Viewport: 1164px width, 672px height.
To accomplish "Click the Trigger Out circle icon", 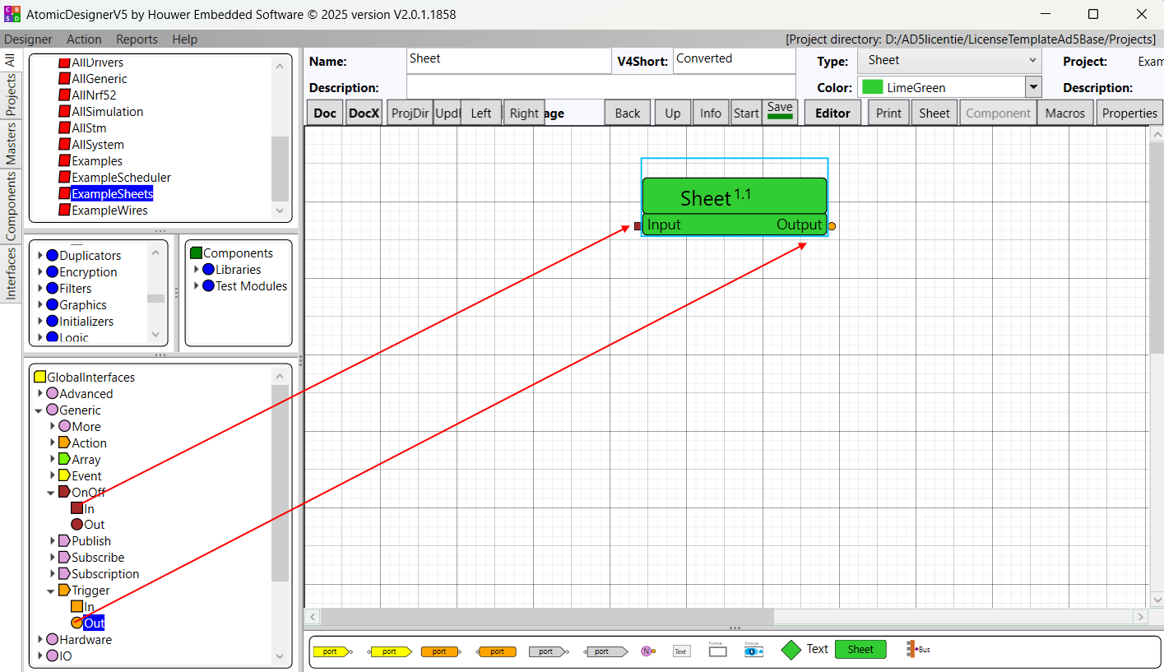I will coord(77,623).
